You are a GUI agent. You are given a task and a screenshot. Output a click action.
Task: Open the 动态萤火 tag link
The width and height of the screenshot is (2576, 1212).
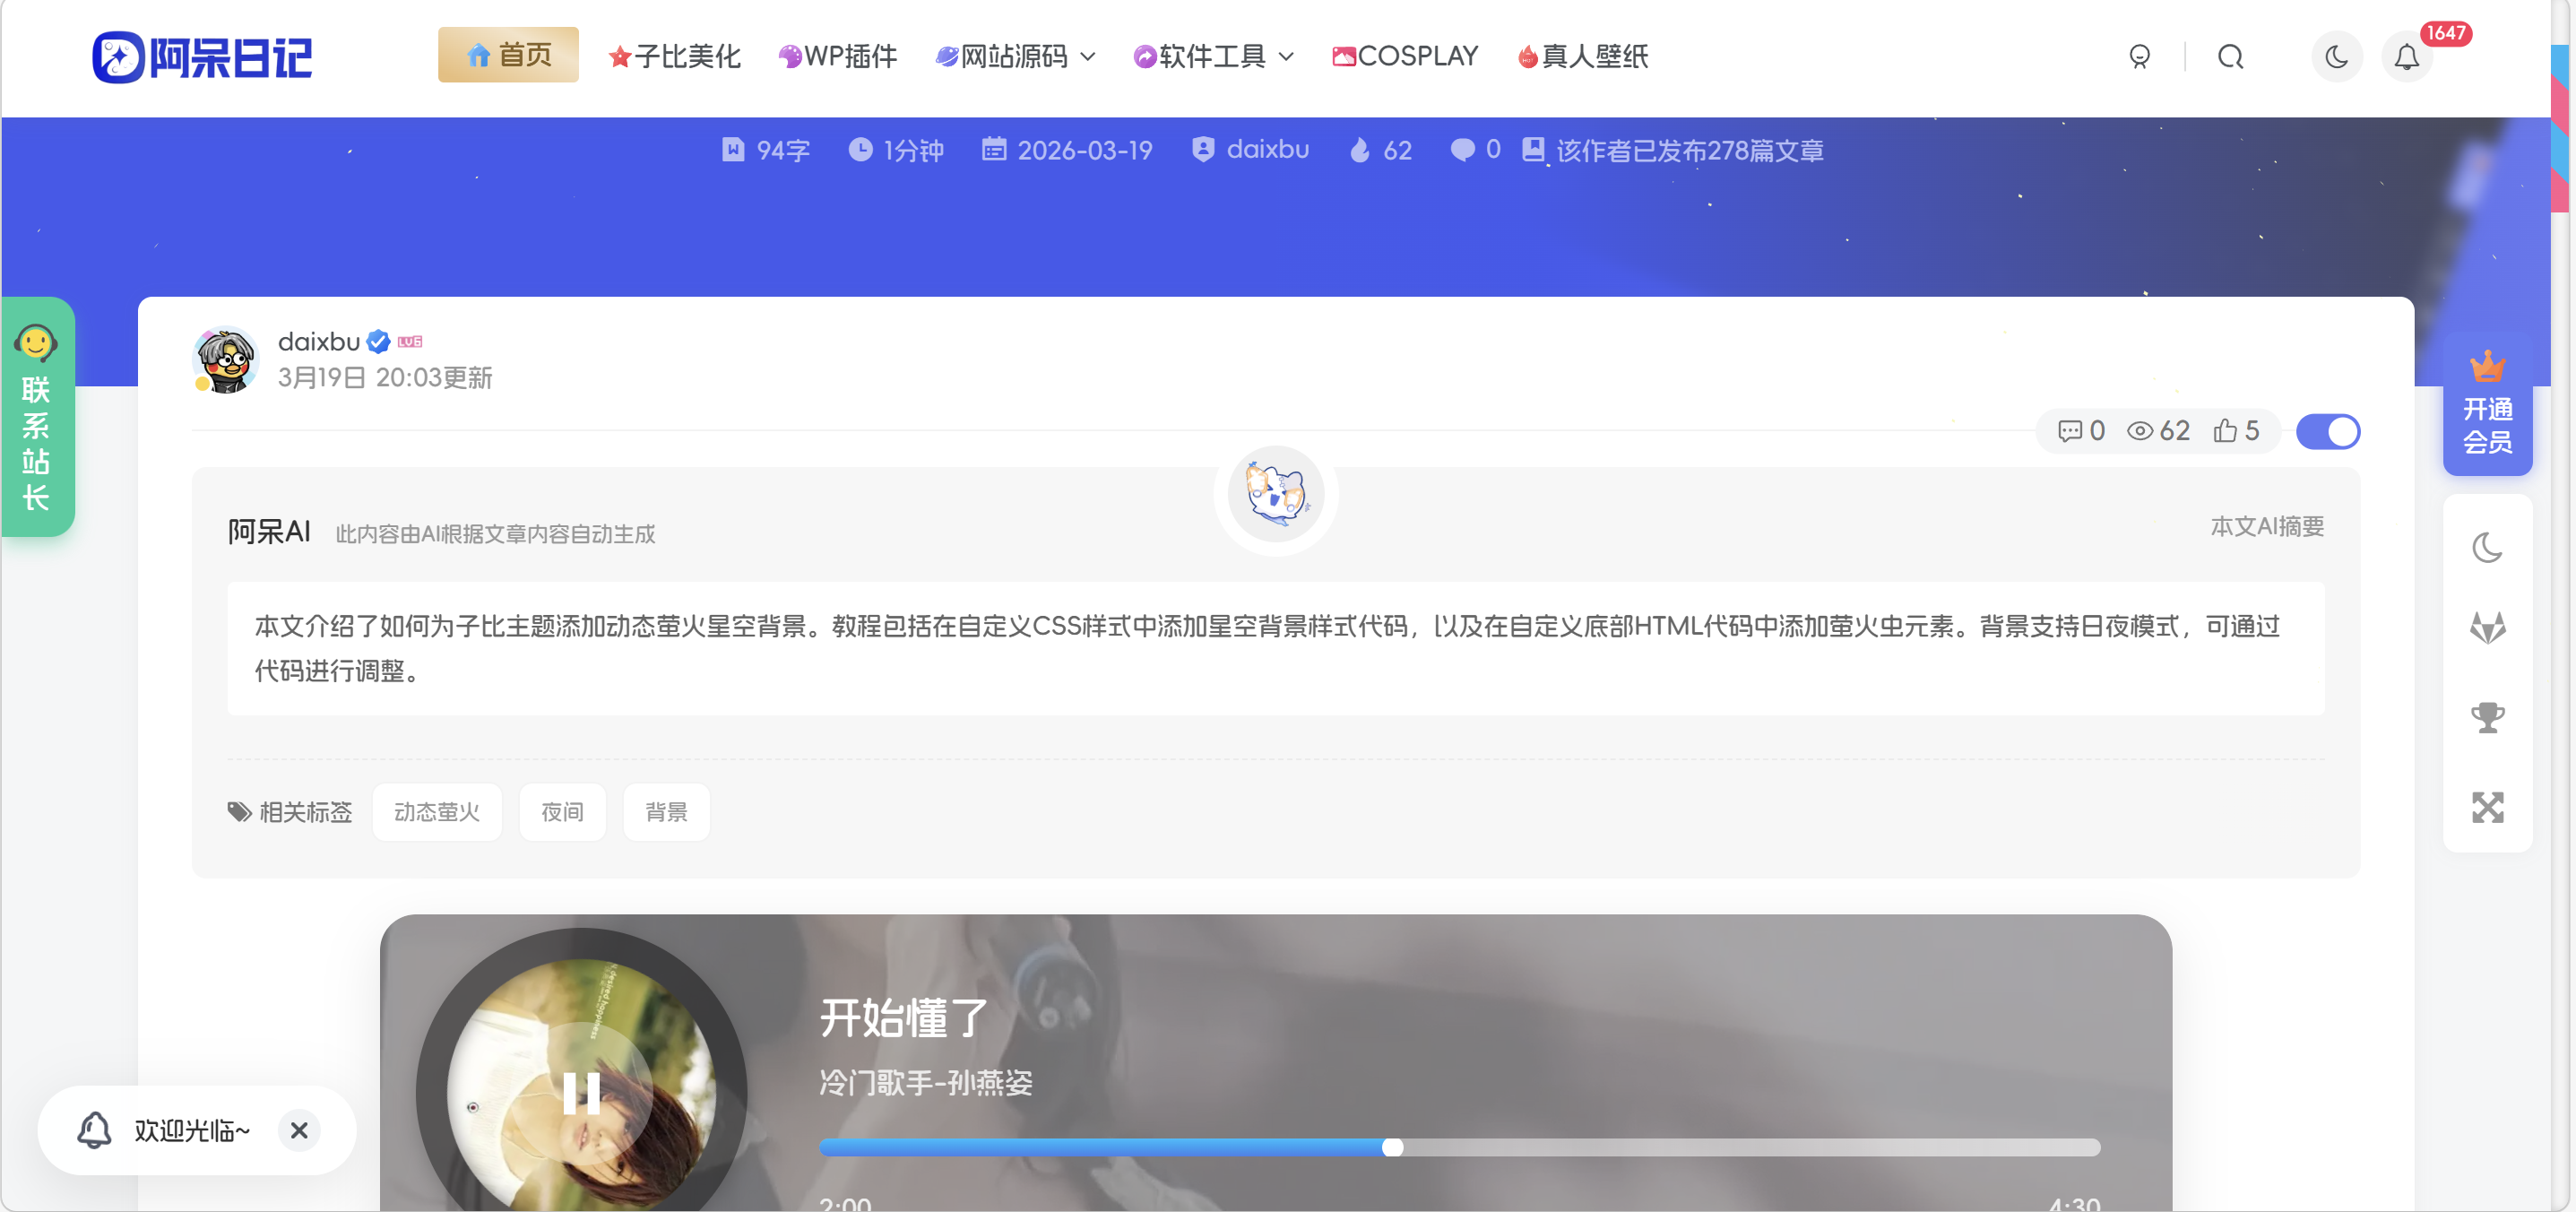(x=436, y=812)
